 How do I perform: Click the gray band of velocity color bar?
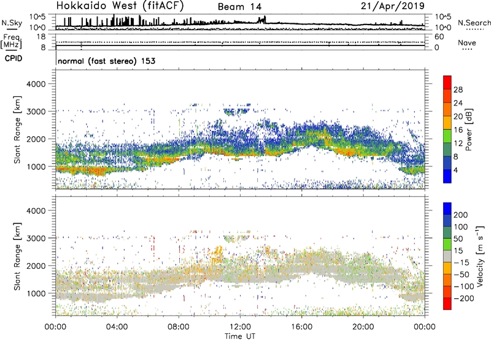point(447,256)
